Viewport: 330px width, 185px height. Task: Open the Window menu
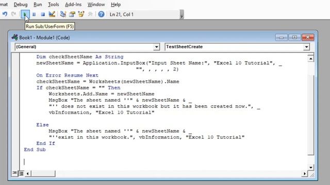pyautogui.click(x=96, y=5)
